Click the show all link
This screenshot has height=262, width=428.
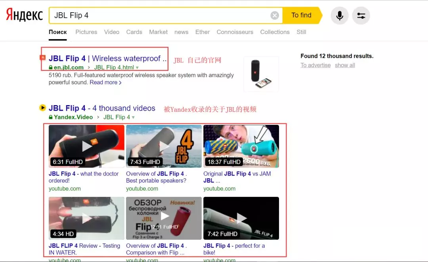click(345, 65)
